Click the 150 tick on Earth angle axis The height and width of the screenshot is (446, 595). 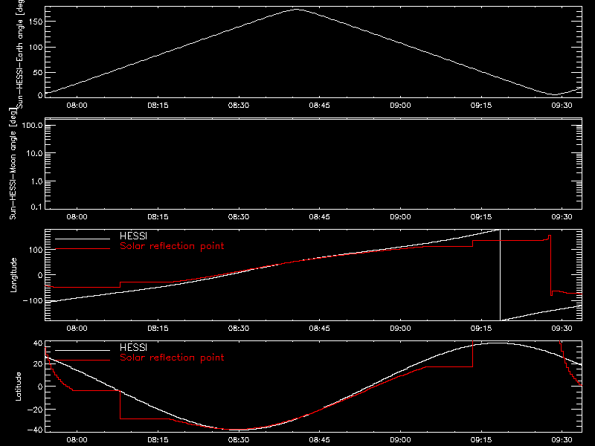[36, 22]
